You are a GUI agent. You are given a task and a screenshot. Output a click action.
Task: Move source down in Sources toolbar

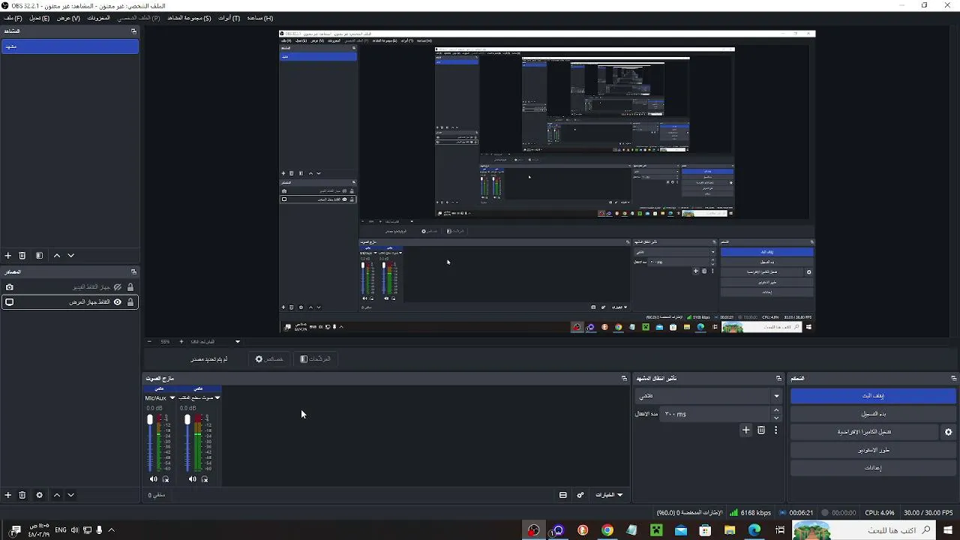(x=71, y=495)
